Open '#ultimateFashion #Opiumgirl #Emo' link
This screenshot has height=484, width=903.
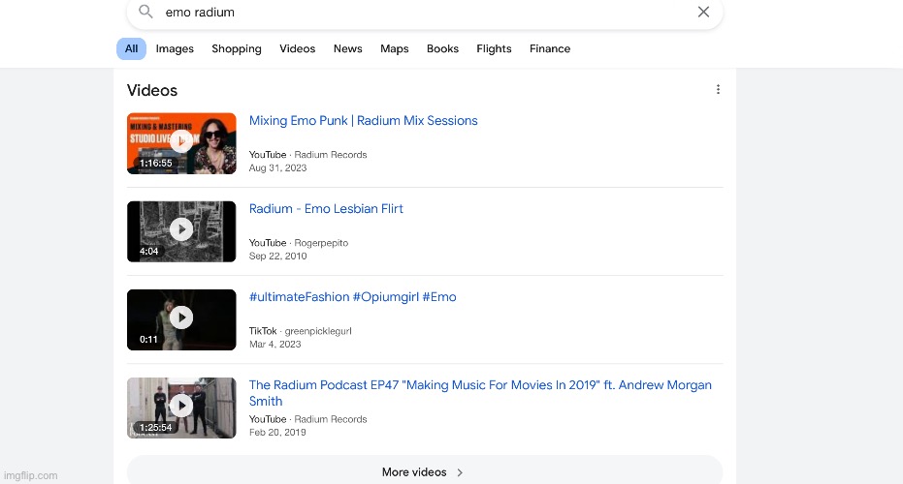[352, 297]
